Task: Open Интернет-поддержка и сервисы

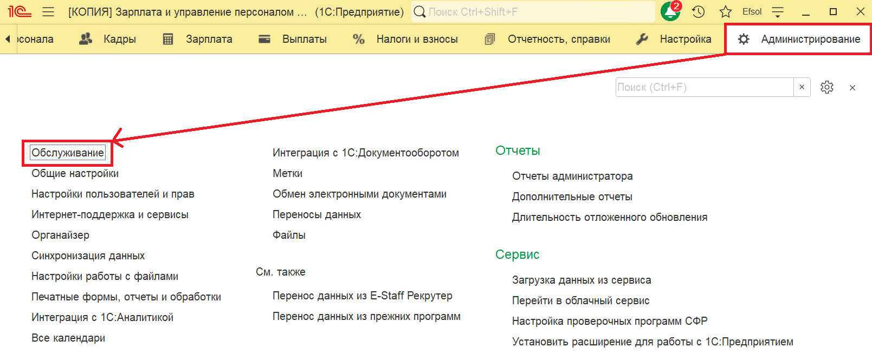Action: click(110, 214)
